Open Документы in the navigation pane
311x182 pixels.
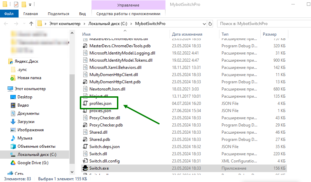28,113
